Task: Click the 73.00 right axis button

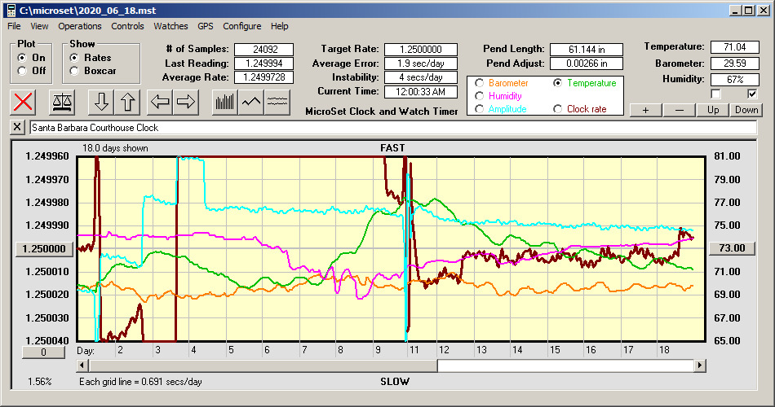Action: click(732, 248)
